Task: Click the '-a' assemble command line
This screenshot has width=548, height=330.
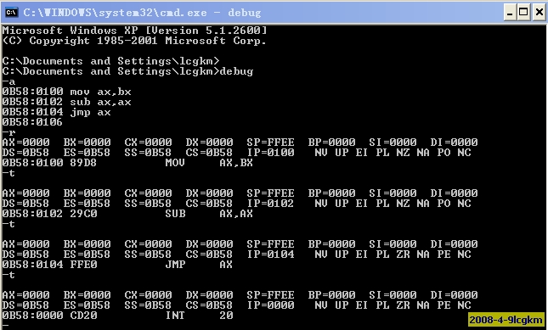Action: (x=9, y=82)
